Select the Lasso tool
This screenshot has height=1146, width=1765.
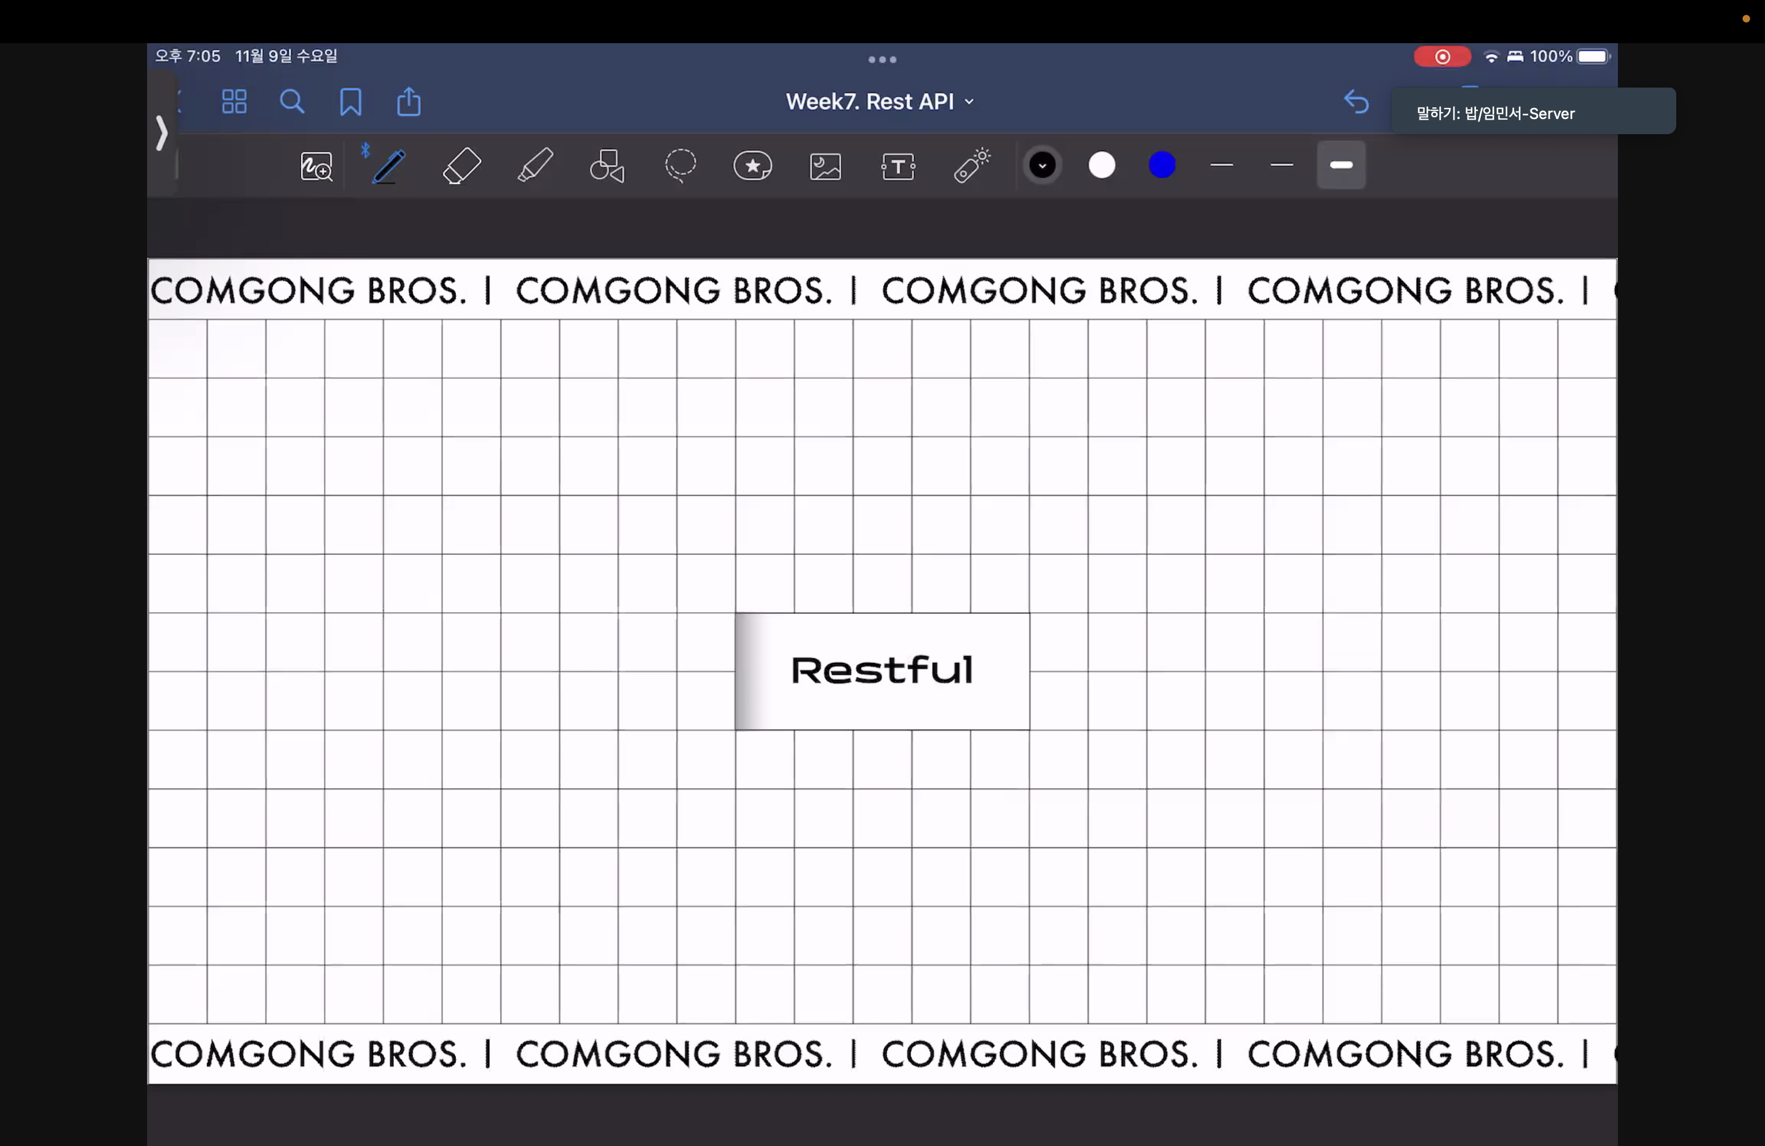tap(680, 166)
